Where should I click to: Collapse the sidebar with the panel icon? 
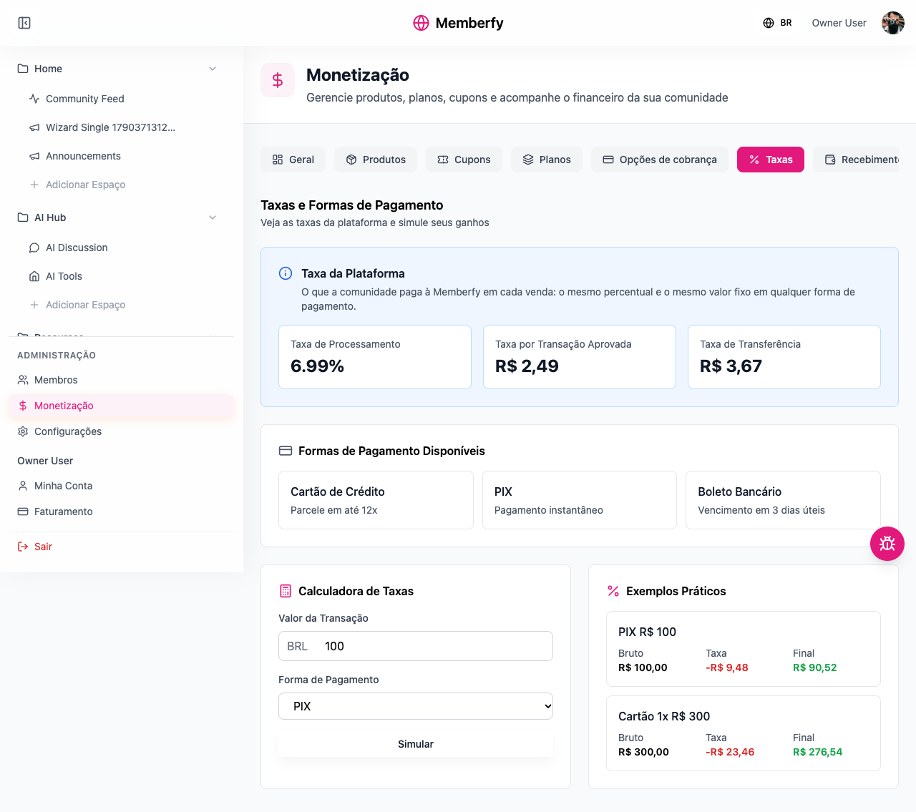click(x=24, y=23)
